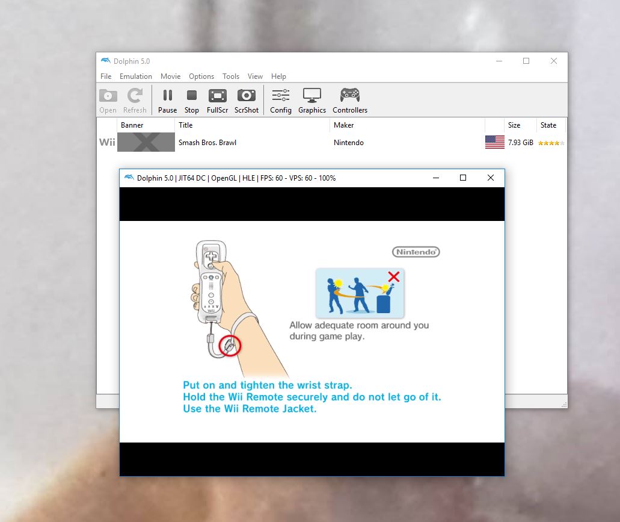Open the Movie menu
Viewport: 620px width, 522px height.
point(170,76)
